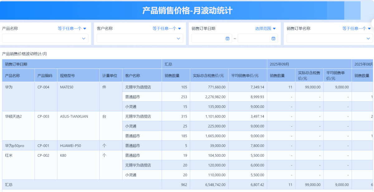Open the 选择范围 date condition dropdown
Viewport: 374px width, 192px height.
pyautogui.click(x=266, y=28)
